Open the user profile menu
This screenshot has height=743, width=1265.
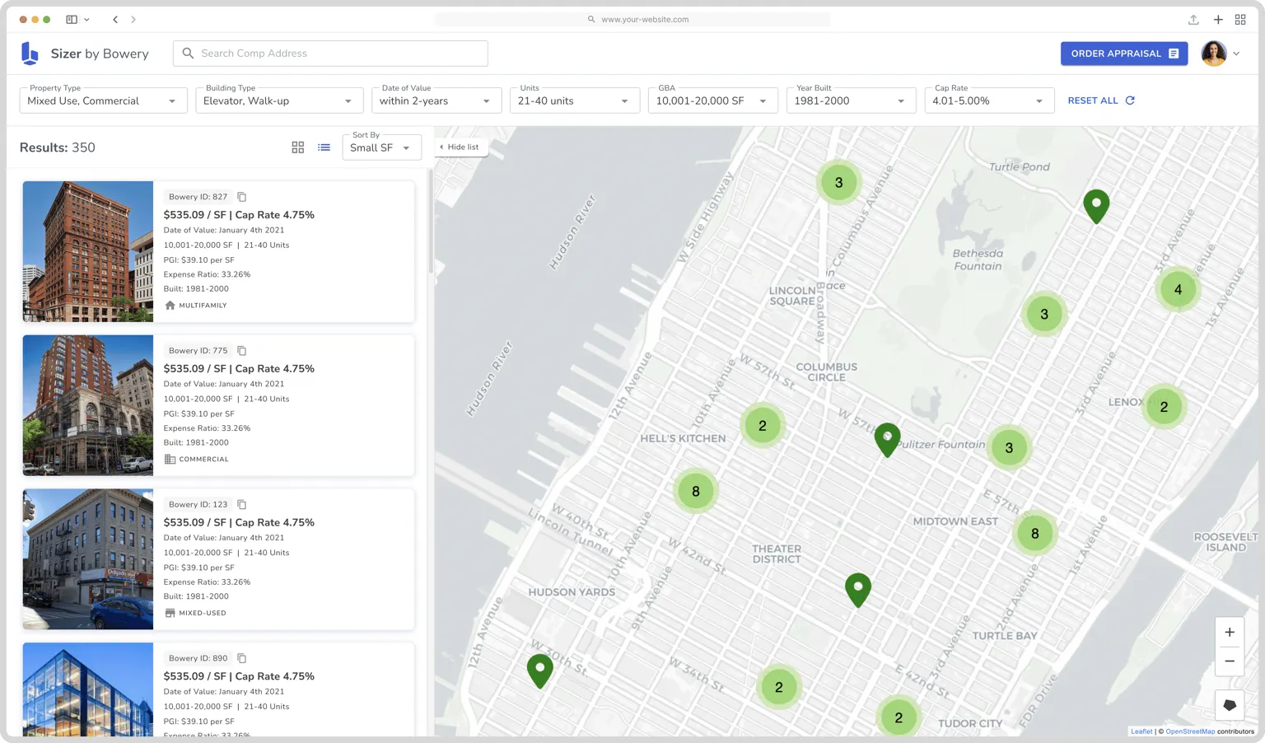tap(1221, 54)
